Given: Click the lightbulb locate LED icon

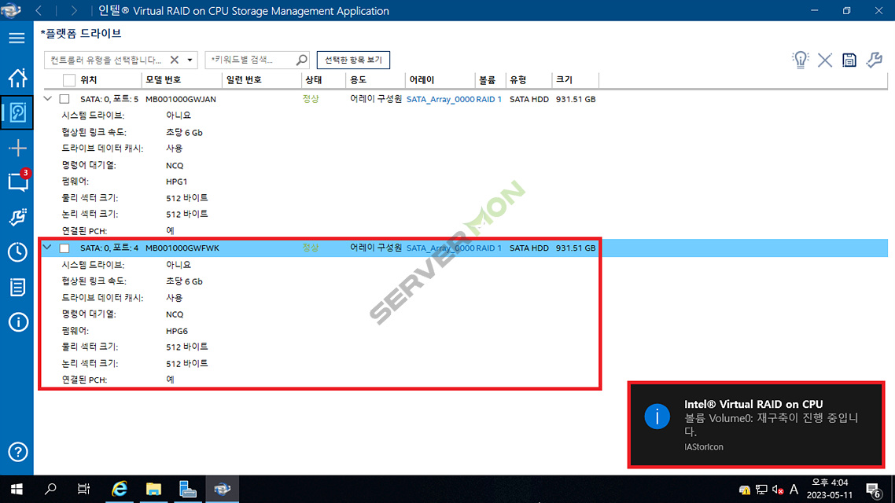Looking at the screenshot, I should point(801,60).
